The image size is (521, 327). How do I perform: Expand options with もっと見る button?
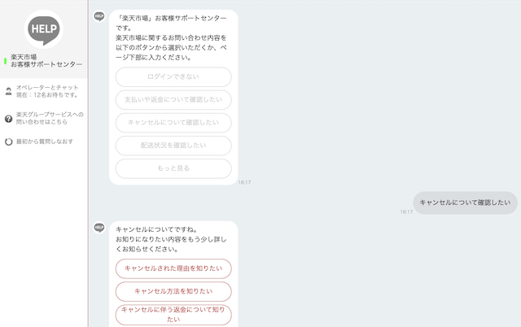point(173,168)
